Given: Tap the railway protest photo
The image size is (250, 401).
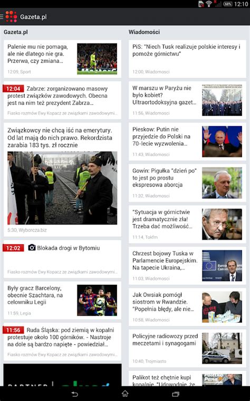Looking at the screenshot, I should 62,188.
